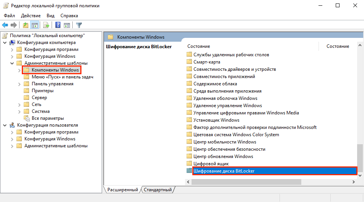This screenshot has height=202, width=364.
Task: Toggle the Show/Hide action pane icon
Action: pos(67,25)
